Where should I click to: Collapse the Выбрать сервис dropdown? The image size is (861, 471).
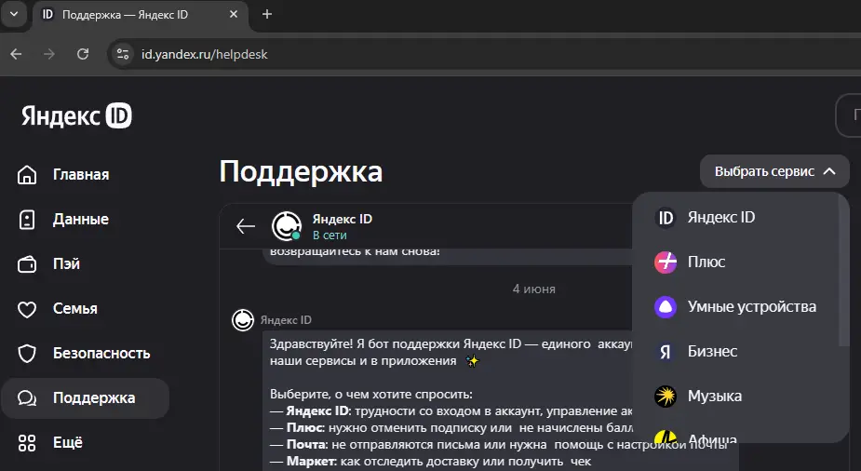coord(774,171)
